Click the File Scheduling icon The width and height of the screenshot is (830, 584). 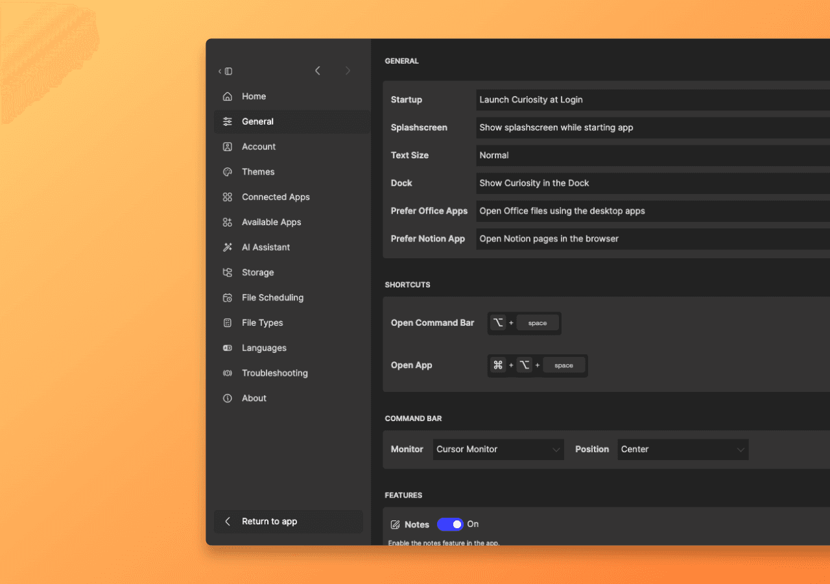(228, 298)
